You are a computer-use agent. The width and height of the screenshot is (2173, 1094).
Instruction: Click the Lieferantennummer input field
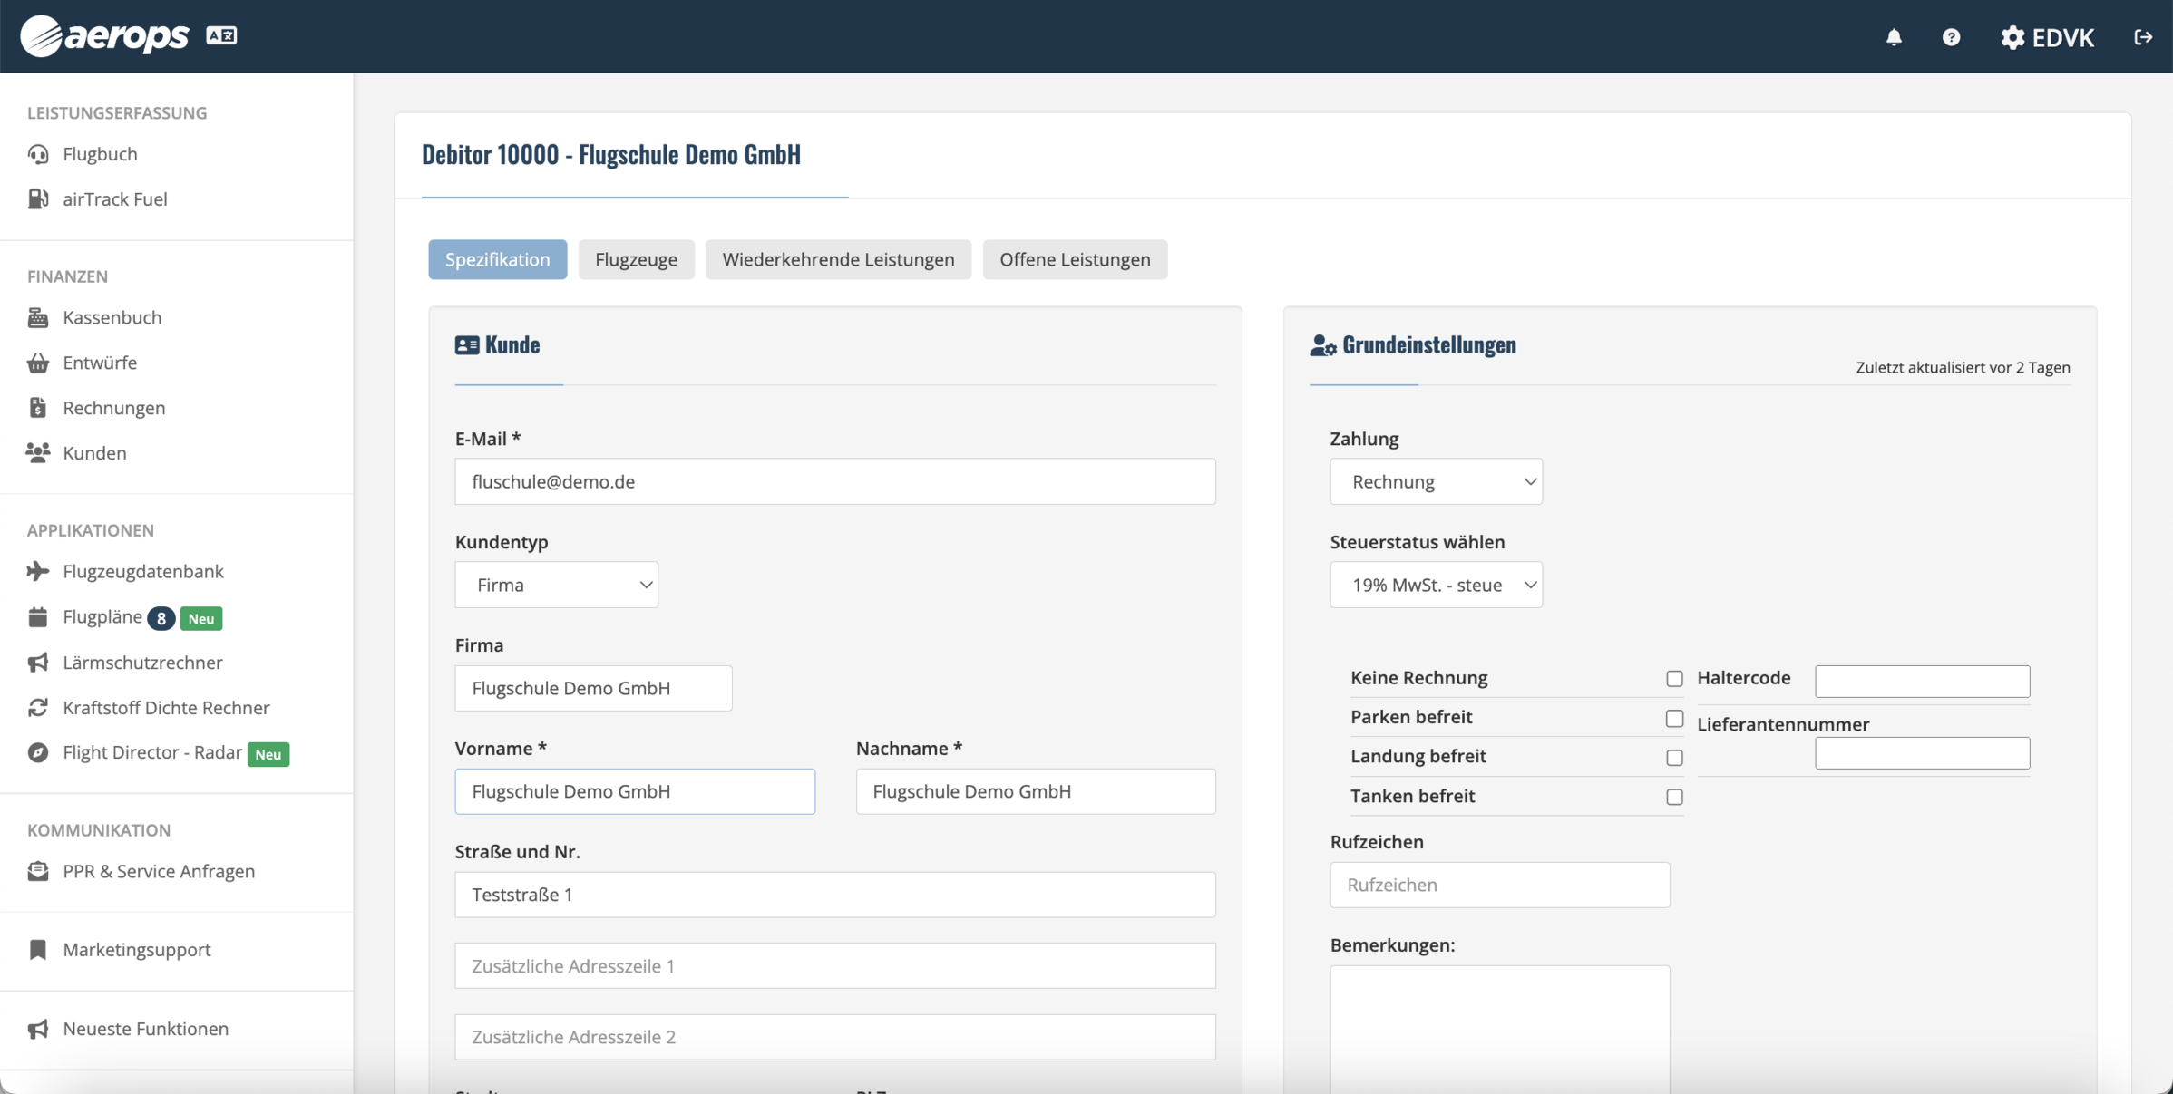[1922, 753]
